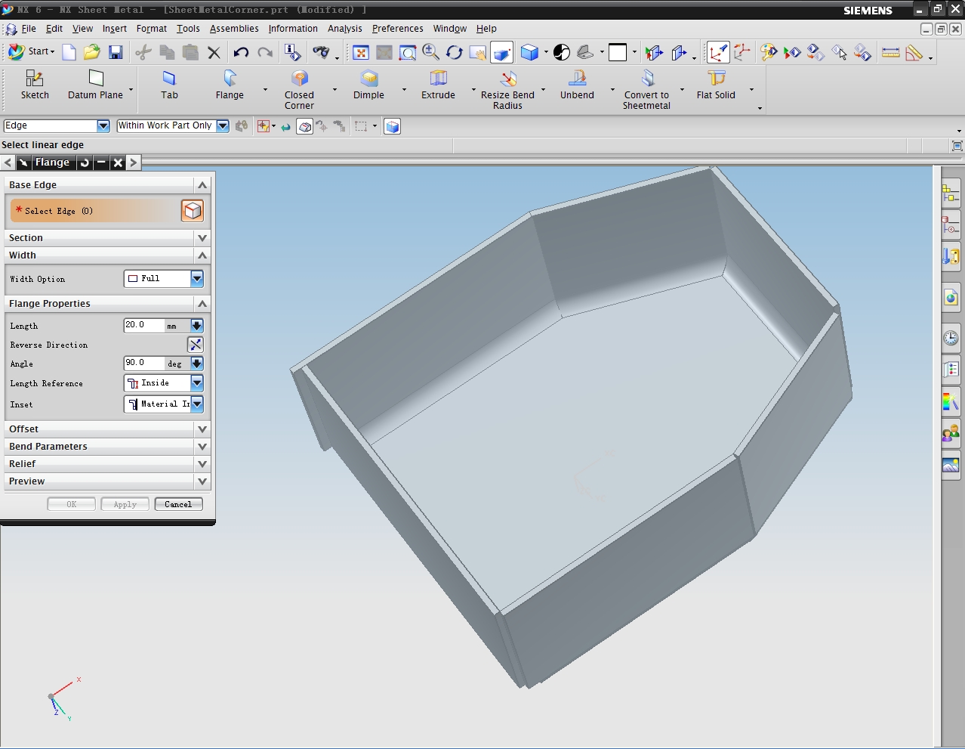Open the Help menu
Screen dimensions: 965x749
486,29
